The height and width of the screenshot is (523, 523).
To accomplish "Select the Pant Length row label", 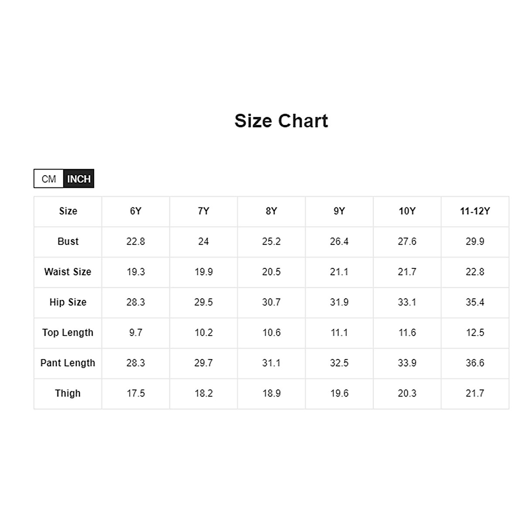I will coord(68,363).
